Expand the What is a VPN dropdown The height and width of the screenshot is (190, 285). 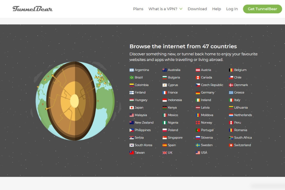165,9
